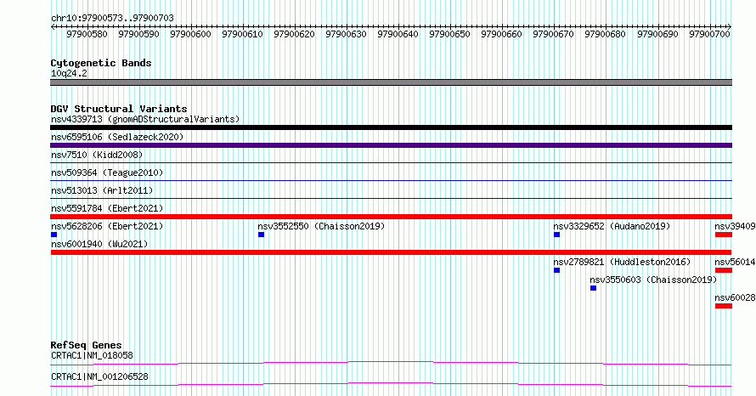Open the nsv509364 Teague2010 variant label
Viewport: 756px width, 396px height.
pyautogui.click(x=107, y=173)
